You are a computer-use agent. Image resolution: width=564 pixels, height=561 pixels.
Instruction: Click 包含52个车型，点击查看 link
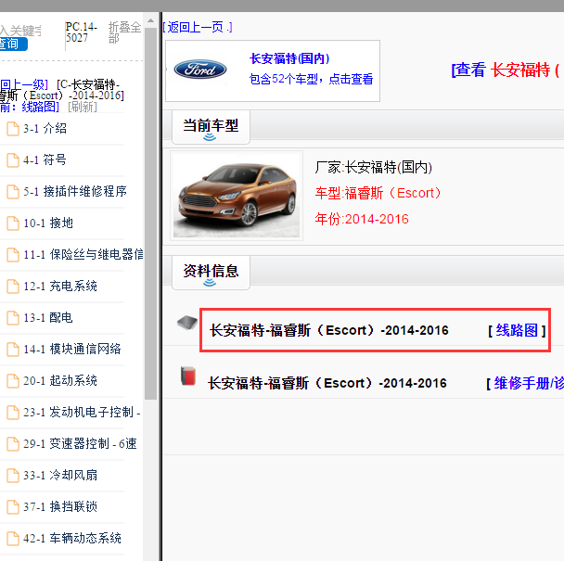click(x=311, y=79)
